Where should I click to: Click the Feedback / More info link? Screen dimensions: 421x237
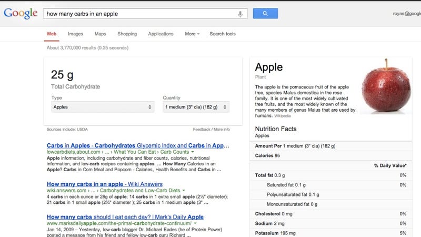(x=212, y=129)
